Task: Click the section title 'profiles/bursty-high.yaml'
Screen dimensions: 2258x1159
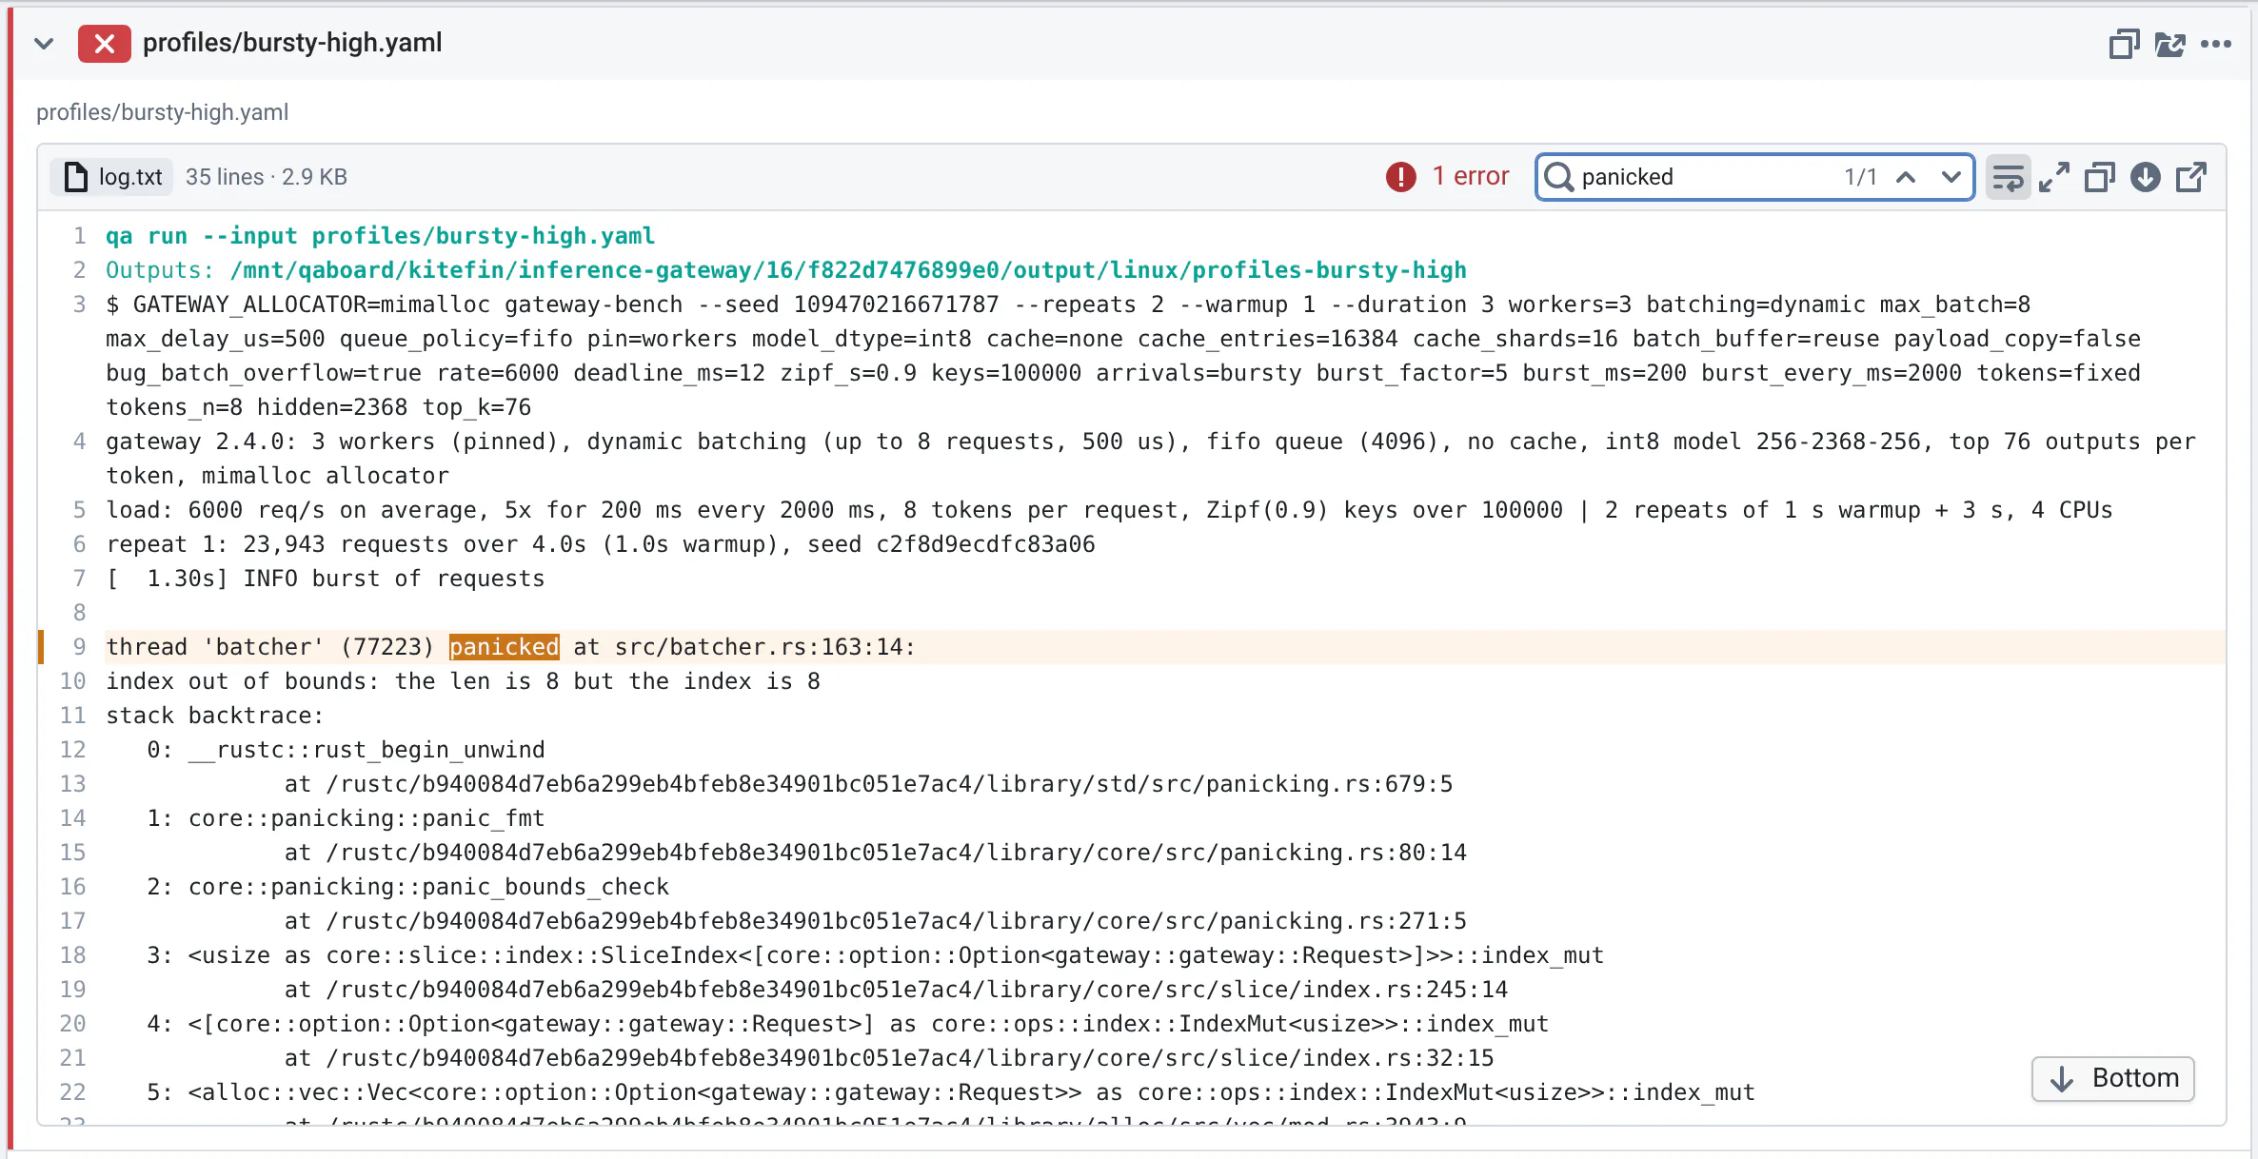Action: (292, 43)
